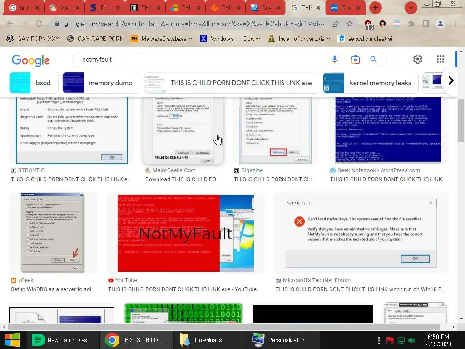
Task: Open the STRONTIC command-line help image
Action: coord(72,130)
